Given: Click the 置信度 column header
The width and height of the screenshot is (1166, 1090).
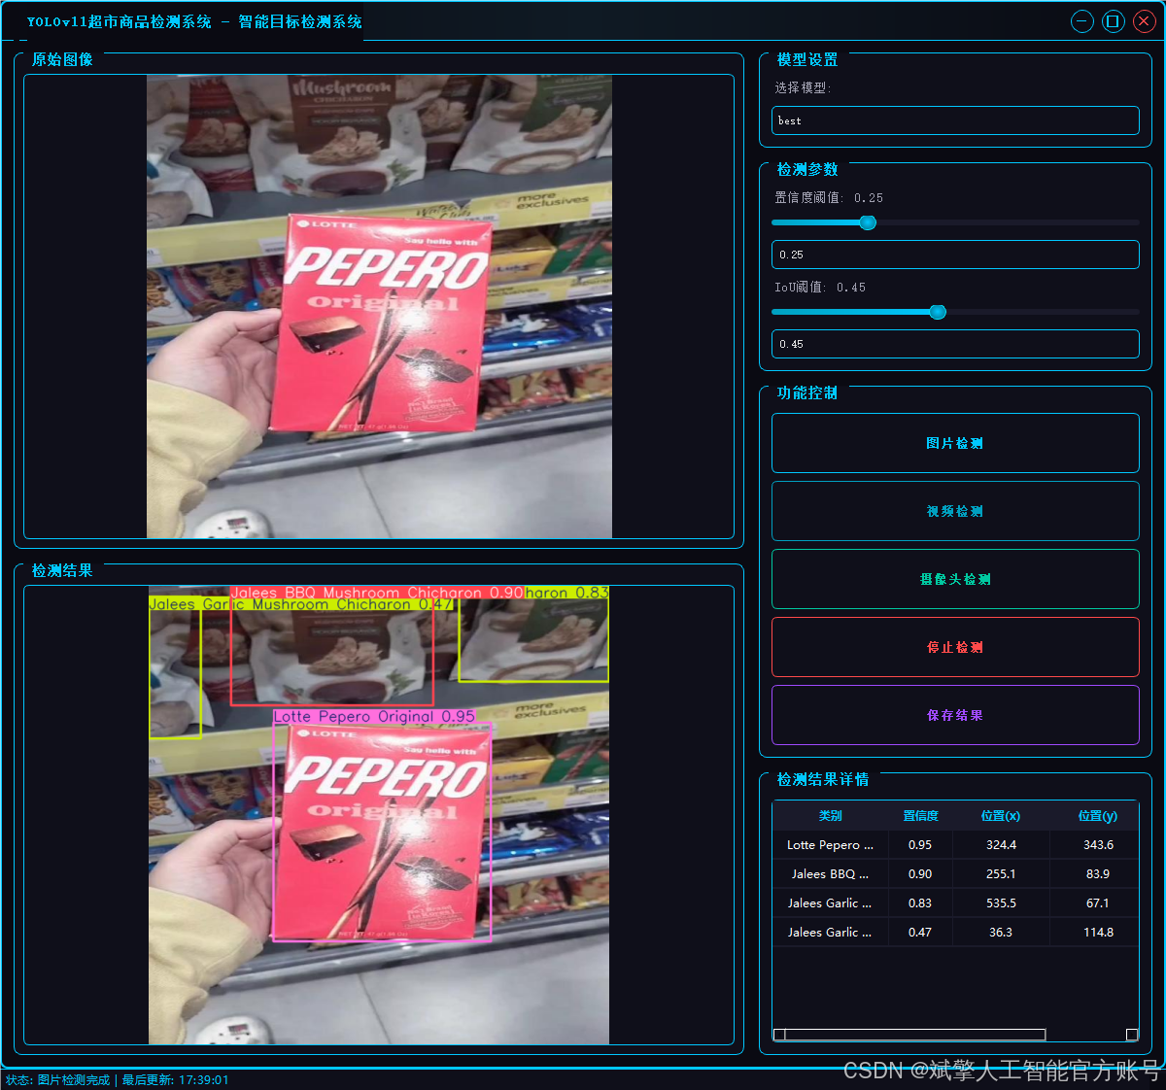Looking at the screenshot, I should [920, 816].
